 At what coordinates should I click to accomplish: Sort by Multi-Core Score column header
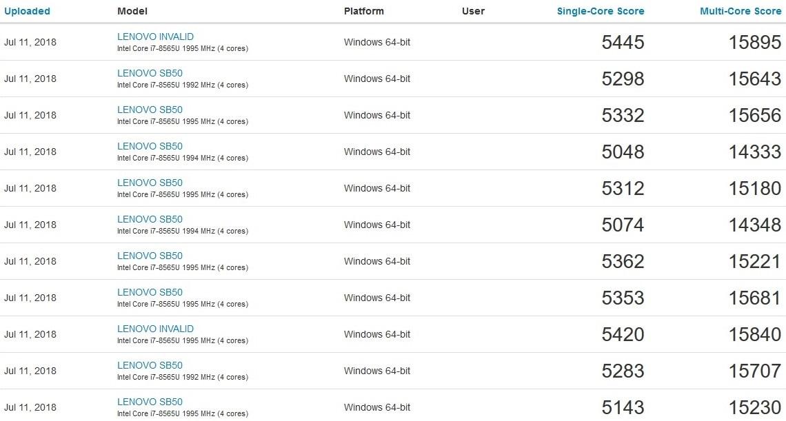coord(740,11)
